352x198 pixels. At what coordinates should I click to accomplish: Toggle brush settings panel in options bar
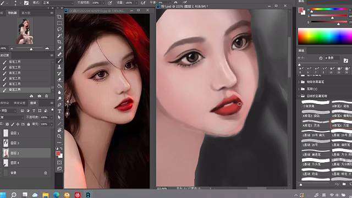click(26, 3)
